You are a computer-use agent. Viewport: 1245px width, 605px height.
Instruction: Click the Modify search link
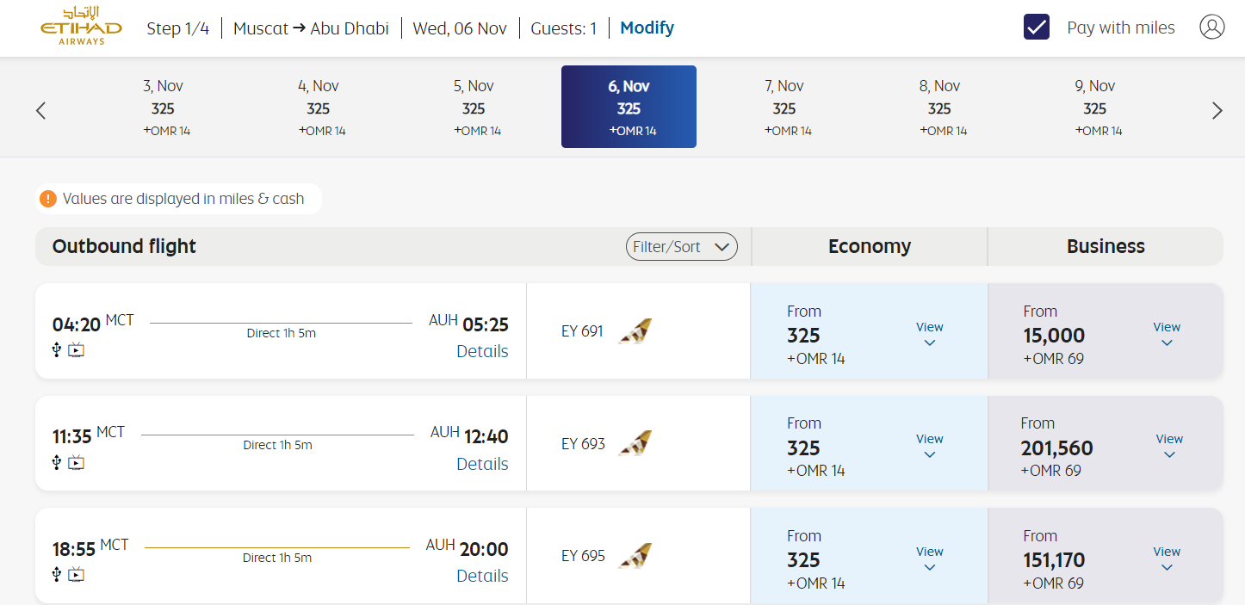pyautogui.click(x=647, y=28)
